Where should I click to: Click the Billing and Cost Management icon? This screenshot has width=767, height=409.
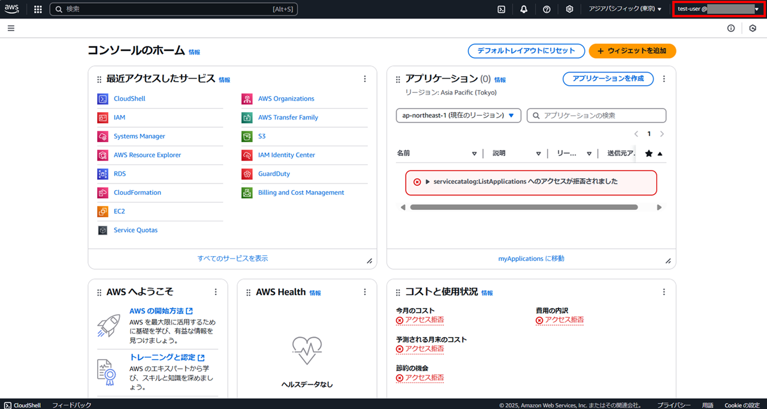coord(247,193)
